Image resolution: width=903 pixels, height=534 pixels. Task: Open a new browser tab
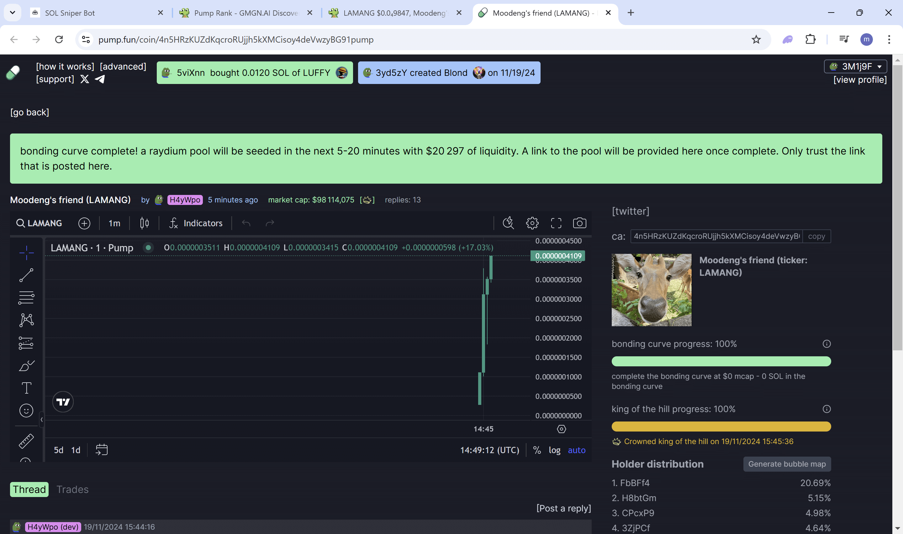pyautogui.click(x=631, y=13)
